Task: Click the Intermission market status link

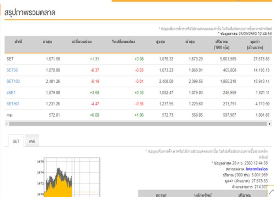Action: (x=257, y=169)
